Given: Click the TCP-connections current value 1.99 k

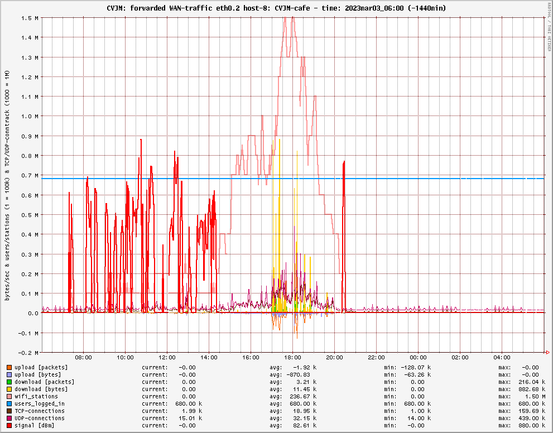Looking at the screenshot, I should click(x=192, y=411).
